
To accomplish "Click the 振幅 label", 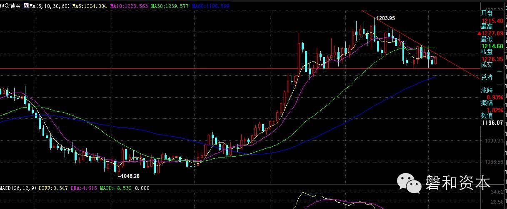I will pos(487,103).
